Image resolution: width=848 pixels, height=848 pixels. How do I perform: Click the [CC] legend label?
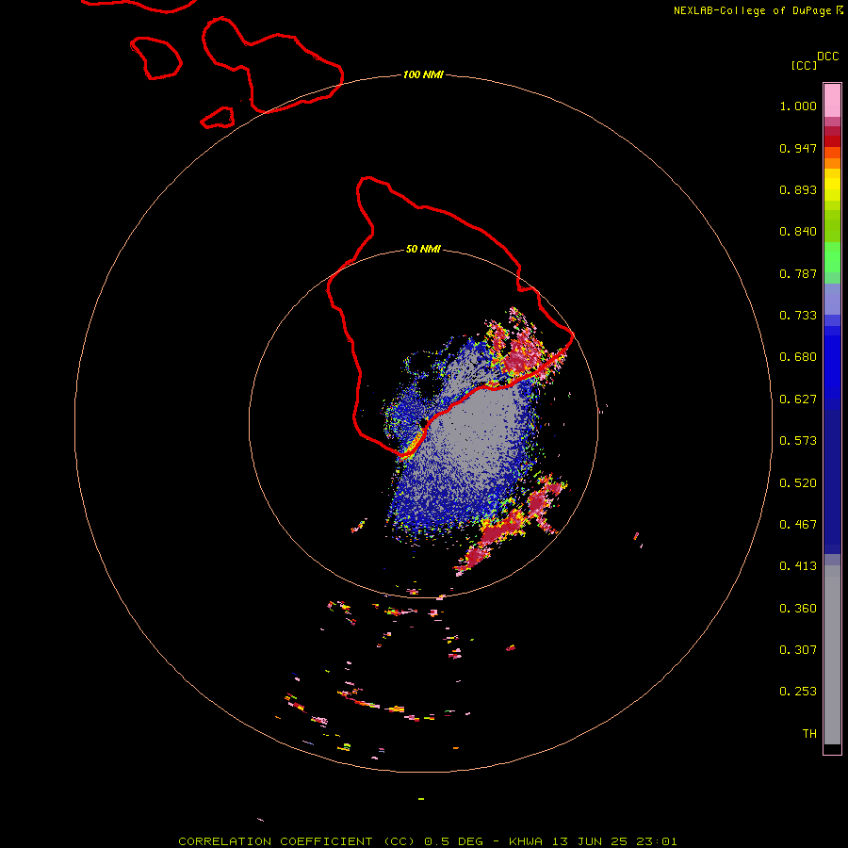point(804,65)
